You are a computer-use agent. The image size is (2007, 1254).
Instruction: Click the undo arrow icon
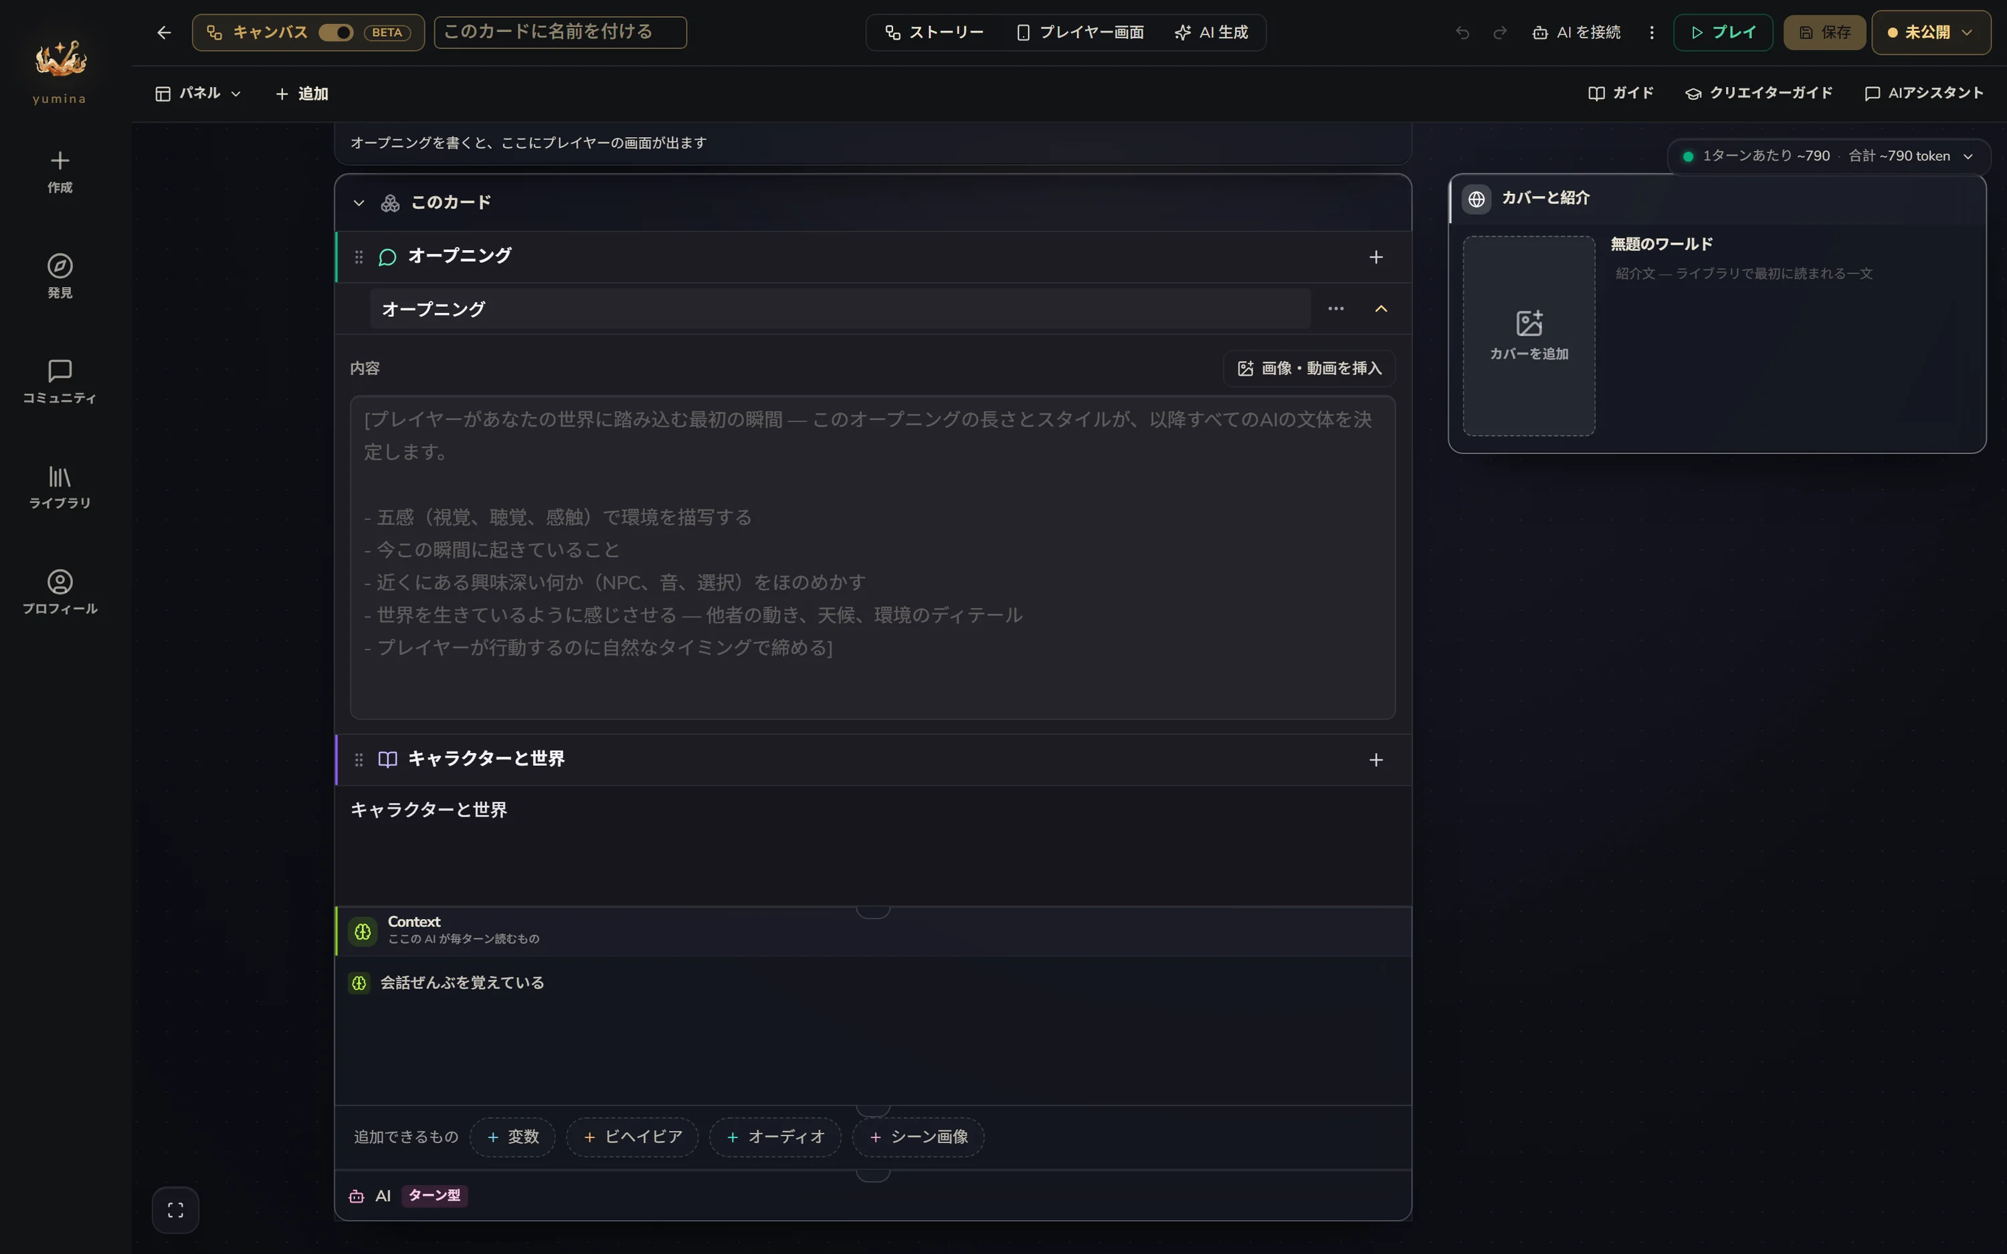click(1462, 32)
